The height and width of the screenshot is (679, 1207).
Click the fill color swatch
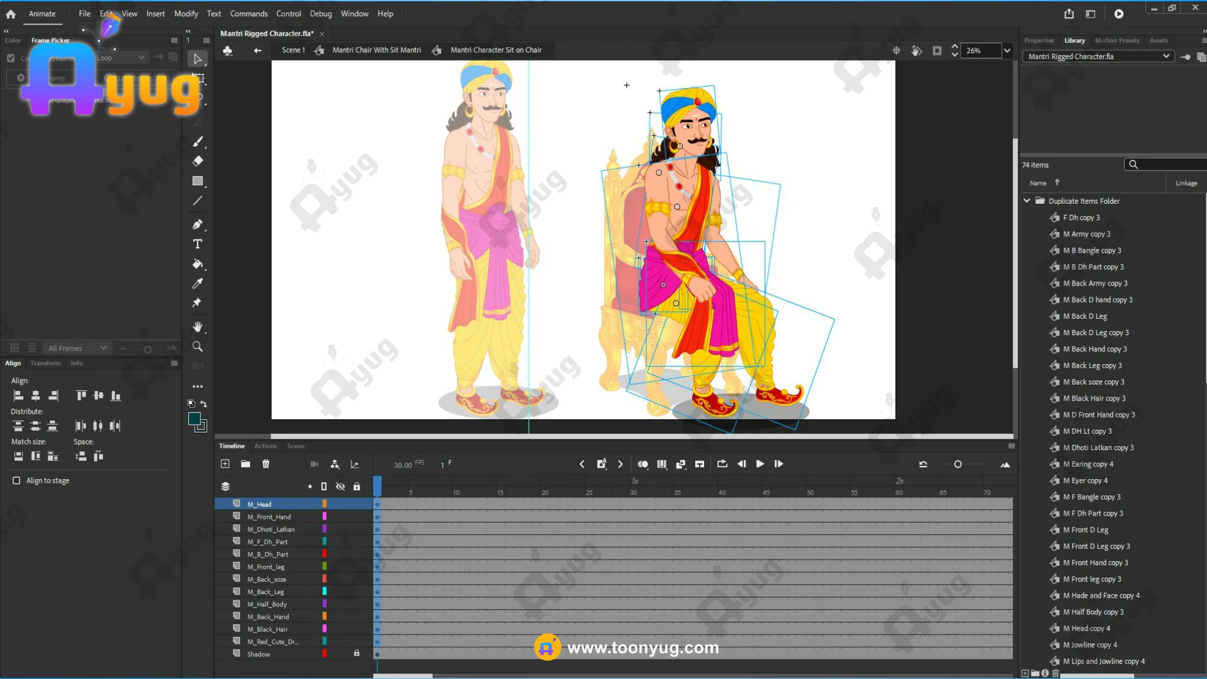coord(194,419)
